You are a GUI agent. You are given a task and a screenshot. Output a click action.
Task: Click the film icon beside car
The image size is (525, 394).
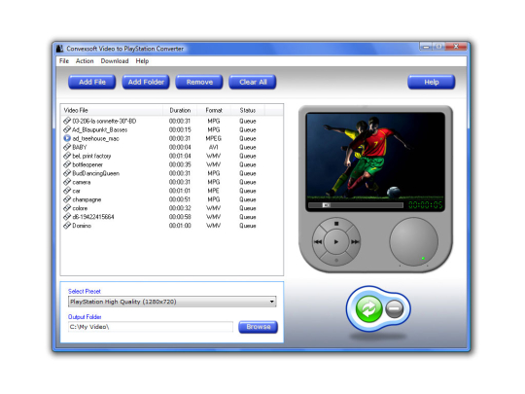tap(67, 191)
